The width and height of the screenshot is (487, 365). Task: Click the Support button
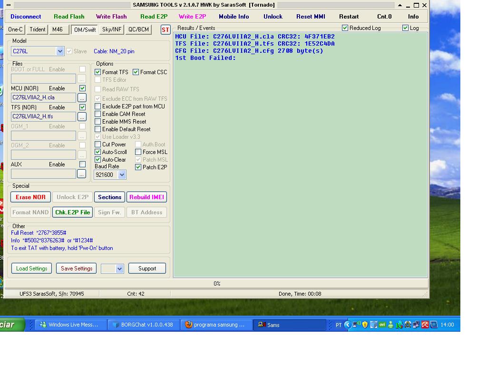coord(147,269)
